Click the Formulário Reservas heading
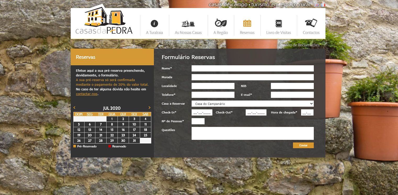This screenshot has width=398, height=195. click(188, 57)
